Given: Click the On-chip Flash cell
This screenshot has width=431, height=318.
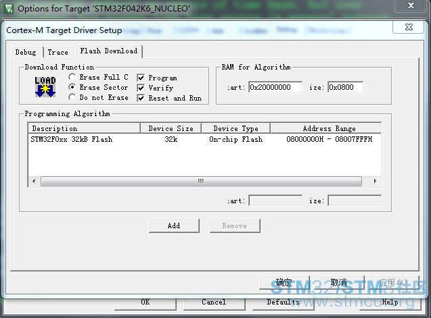Looking at the screenshot, I should point(236,139).
